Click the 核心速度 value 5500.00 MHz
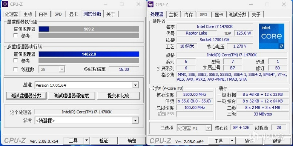The image size is (293, 146). click(195, 94)
